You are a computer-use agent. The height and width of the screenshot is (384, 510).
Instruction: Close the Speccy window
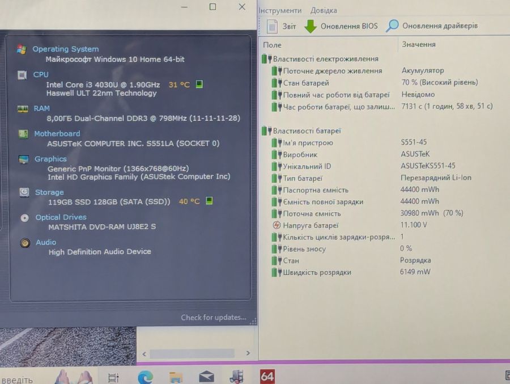pyautogui.click(x=242, y=7)
